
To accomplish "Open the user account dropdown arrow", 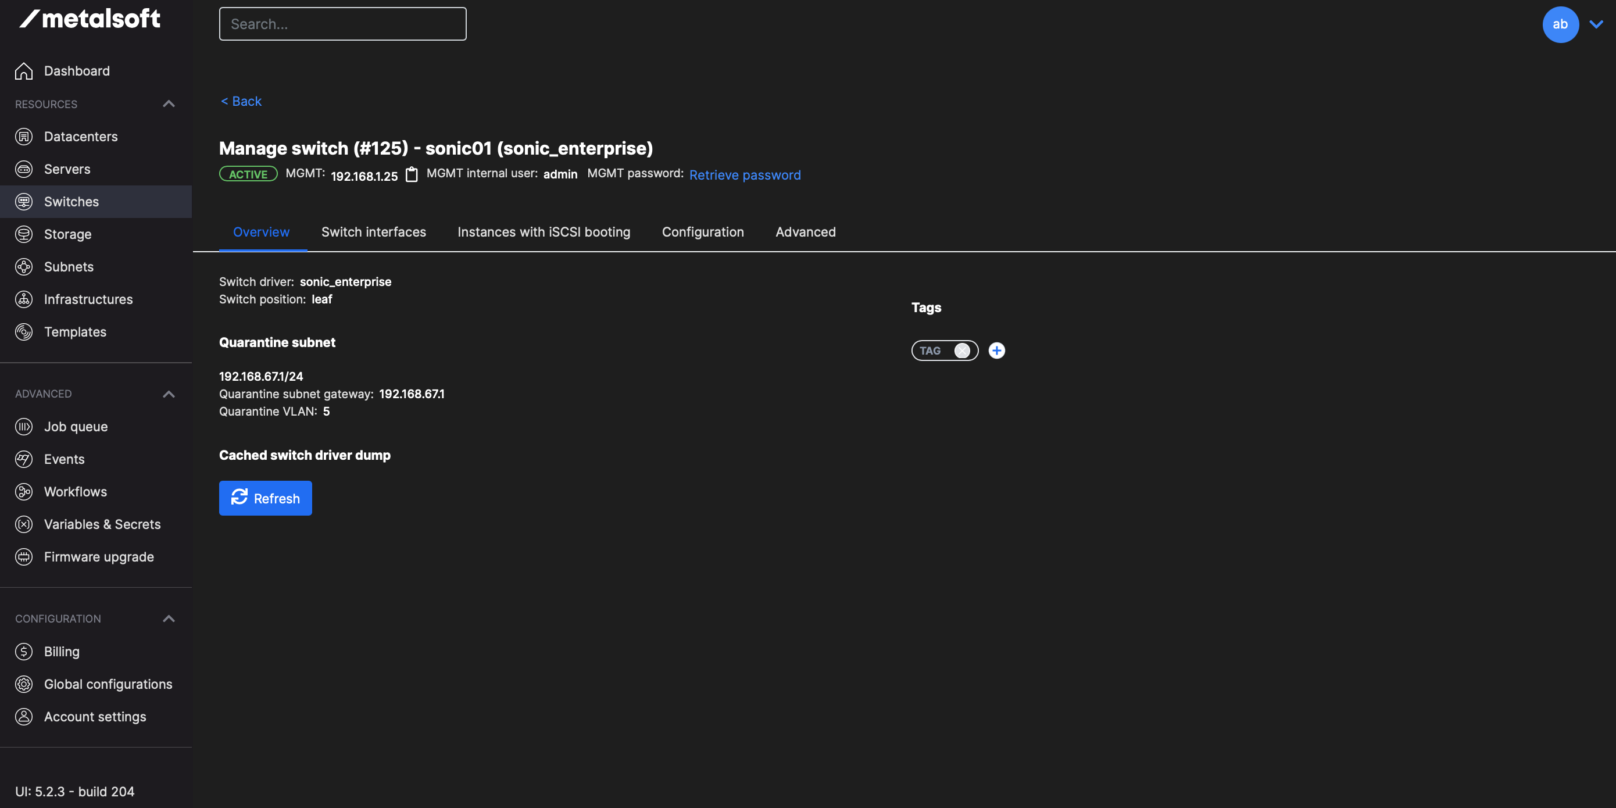I will [1596, 24].
